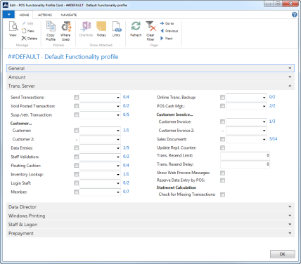Switch to the NAVIGATE ribbon tab
This screenshot has height=264, width=301.
[x=69, y=15]
